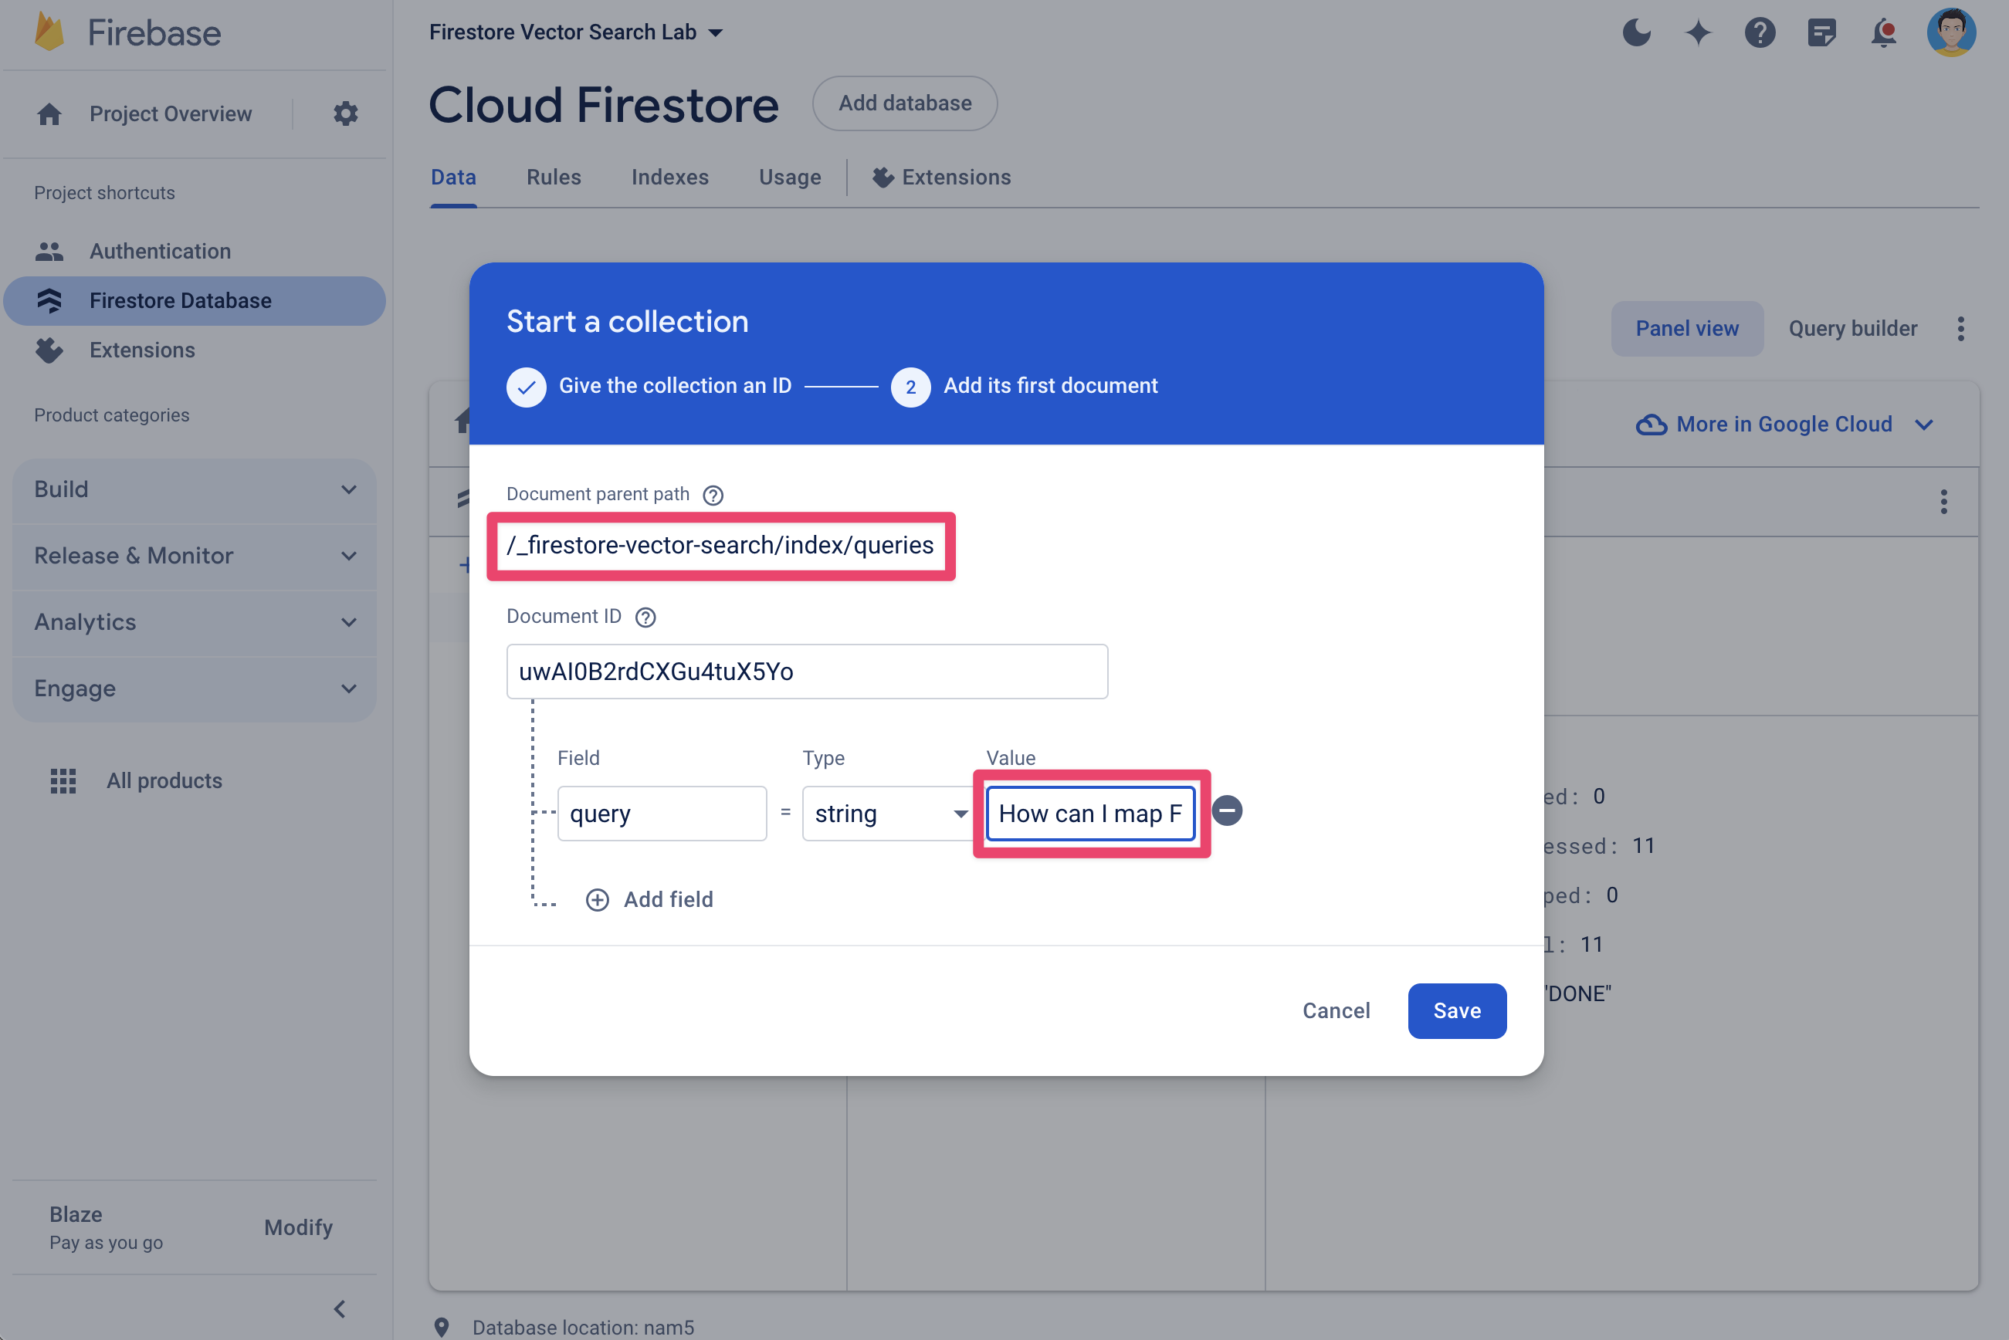Click the Cancel button
Image resolution: width=2009 pixels, height=1340 pixels.
[x=1336, y=1011]
